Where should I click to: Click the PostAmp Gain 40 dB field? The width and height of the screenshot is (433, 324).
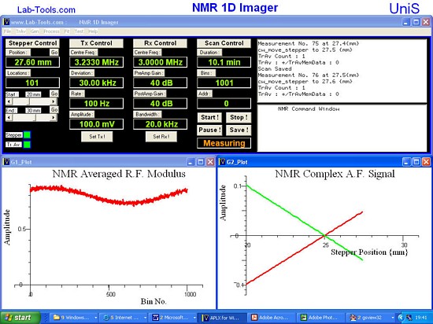click(x=160, y=103)
